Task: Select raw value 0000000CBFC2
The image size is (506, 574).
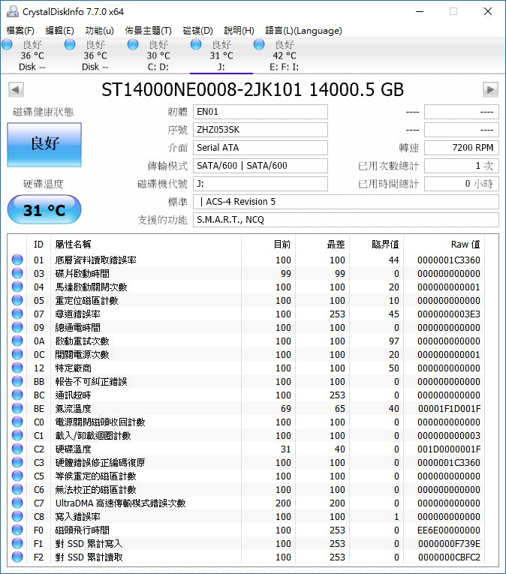Action: pos(449,557)
